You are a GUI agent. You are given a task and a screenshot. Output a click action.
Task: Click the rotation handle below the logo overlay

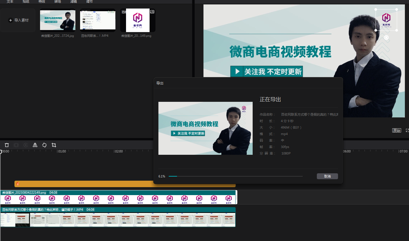click(386, 38)
